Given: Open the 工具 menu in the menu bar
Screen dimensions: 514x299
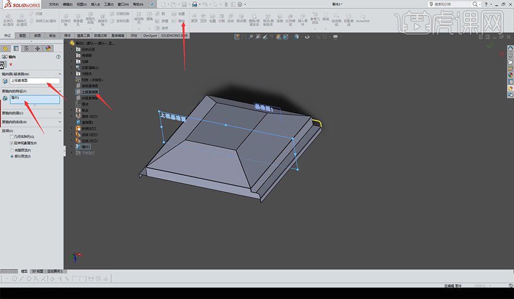Looking at the screenshot, I should [x=108, y=4].
